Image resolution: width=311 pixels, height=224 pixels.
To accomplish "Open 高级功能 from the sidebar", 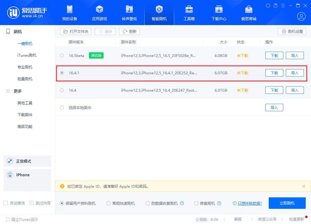I will tap(25, 126).
